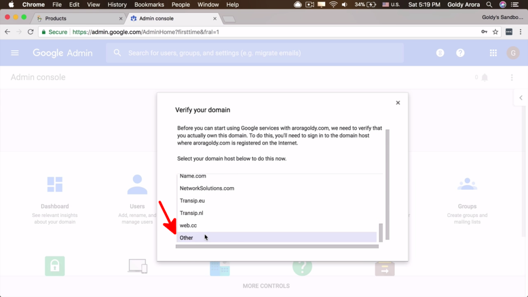Click the support assistant icon beside Help
This screenshot has width=528, height=297.
[440, 53]
